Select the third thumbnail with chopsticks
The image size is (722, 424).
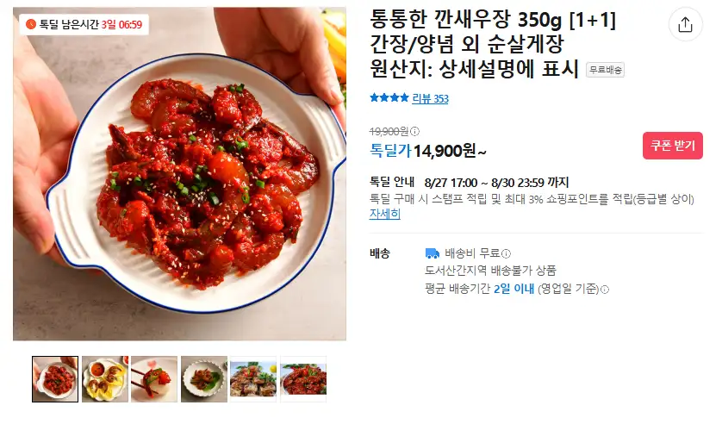154,379
